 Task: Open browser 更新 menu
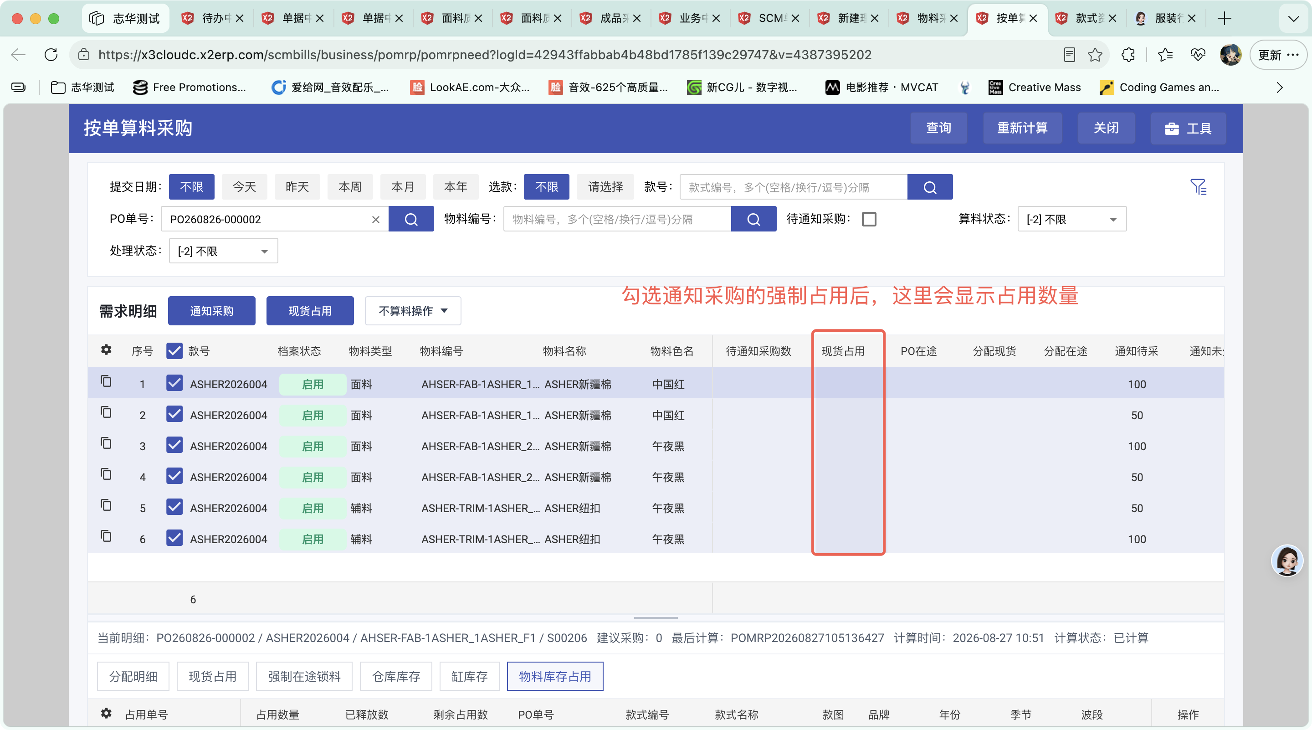1278,55
